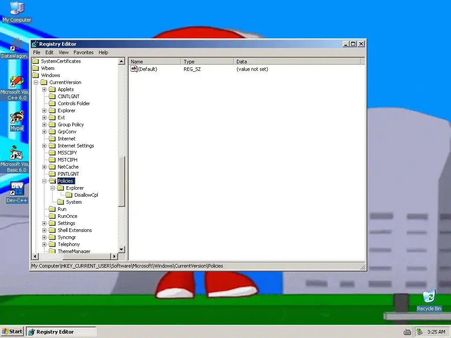Screen dimensions: 451x338
Task: Open the View menu
Action: [x=63, y=52]
